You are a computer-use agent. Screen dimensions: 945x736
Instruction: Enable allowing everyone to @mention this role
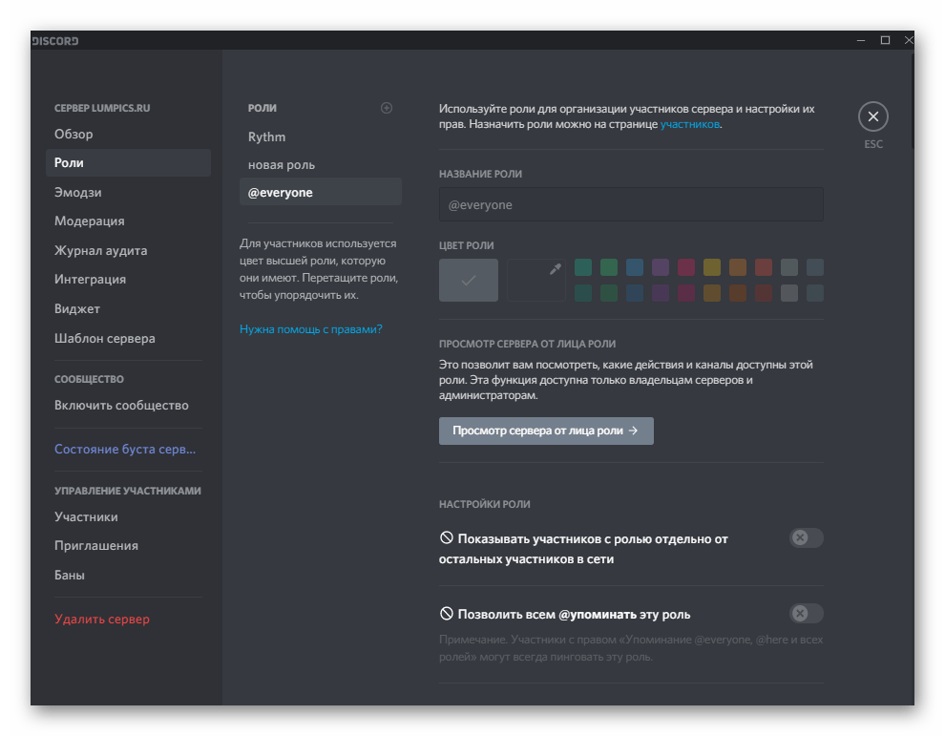[806, 613]
